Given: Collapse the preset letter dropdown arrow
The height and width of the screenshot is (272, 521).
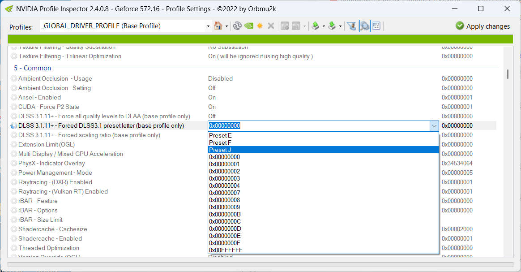Looking at the screenshot, I should [x=434, y=126].
